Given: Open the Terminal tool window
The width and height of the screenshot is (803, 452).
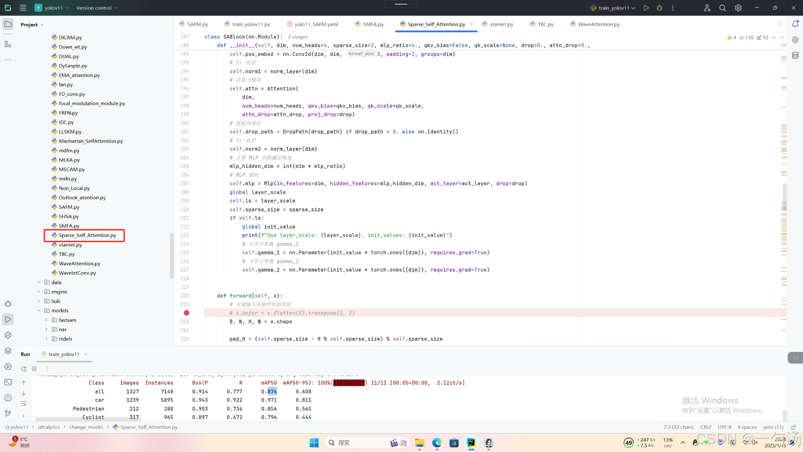Looking at the screenshot, I should pyautogui.click(x=8, y=382).
